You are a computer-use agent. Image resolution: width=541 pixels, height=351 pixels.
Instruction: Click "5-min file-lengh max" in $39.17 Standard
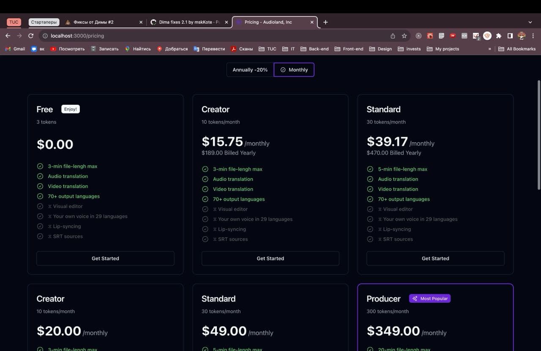coord(402,169)
